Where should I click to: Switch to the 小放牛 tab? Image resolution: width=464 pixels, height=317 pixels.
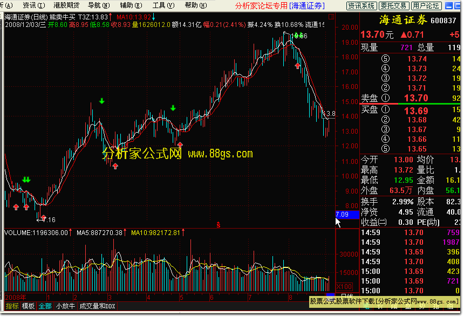(65, 306)
